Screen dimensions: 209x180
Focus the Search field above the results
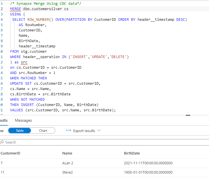[56, 142]
